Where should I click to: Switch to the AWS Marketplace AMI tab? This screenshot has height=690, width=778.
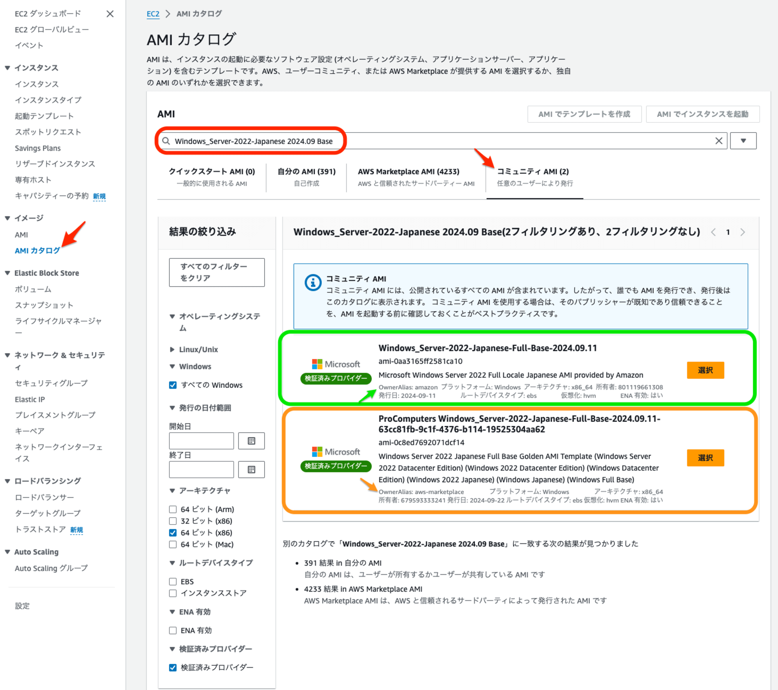tap(416, 177)
